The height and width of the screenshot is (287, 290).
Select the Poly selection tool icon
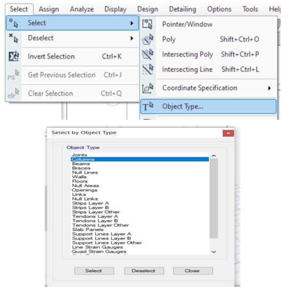click(148, 39)
